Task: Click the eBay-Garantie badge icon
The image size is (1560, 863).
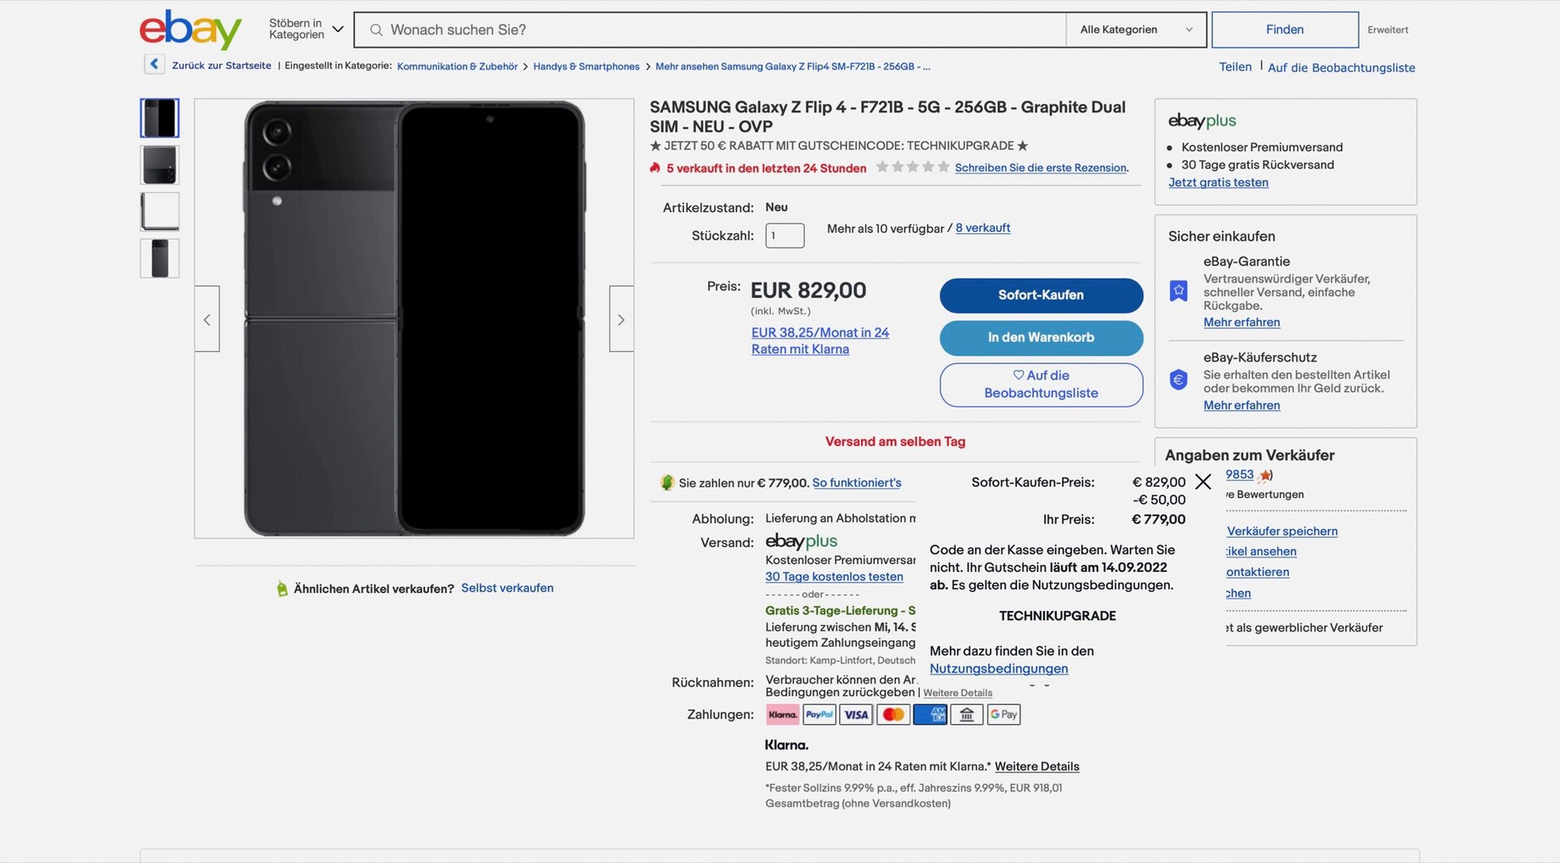Action: 1178,290
